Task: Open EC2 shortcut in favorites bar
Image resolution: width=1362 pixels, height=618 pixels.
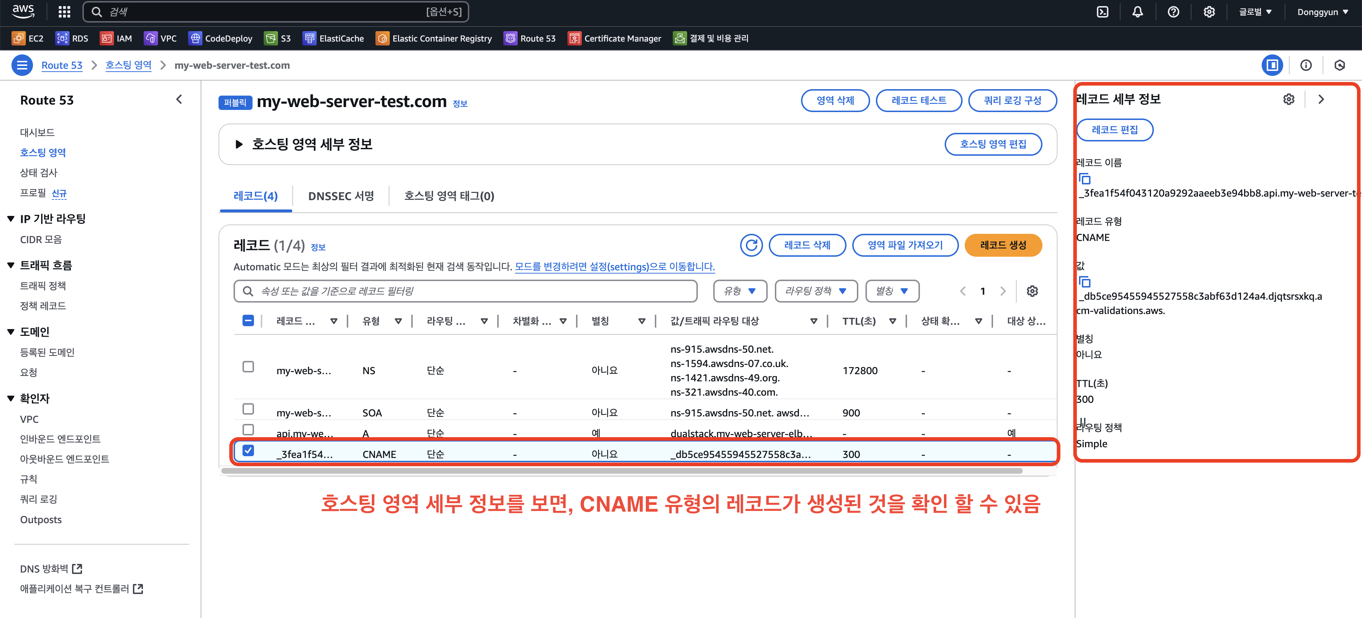Action: 28,38
